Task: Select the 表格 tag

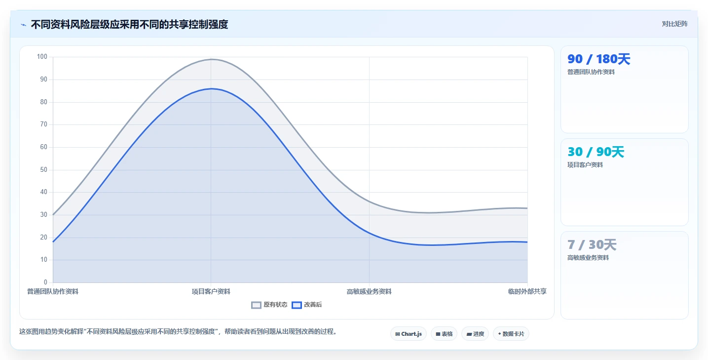Action: (x=444, y=334)
